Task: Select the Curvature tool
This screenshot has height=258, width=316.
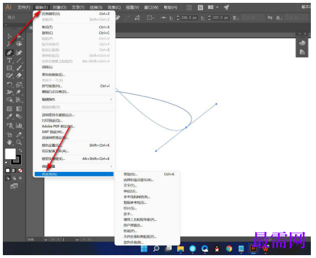Action: point(19,53)
